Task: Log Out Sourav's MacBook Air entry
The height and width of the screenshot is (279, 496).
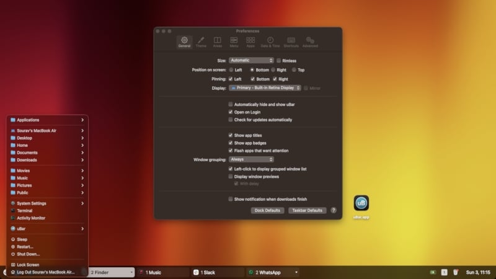Action: (47, 272)
